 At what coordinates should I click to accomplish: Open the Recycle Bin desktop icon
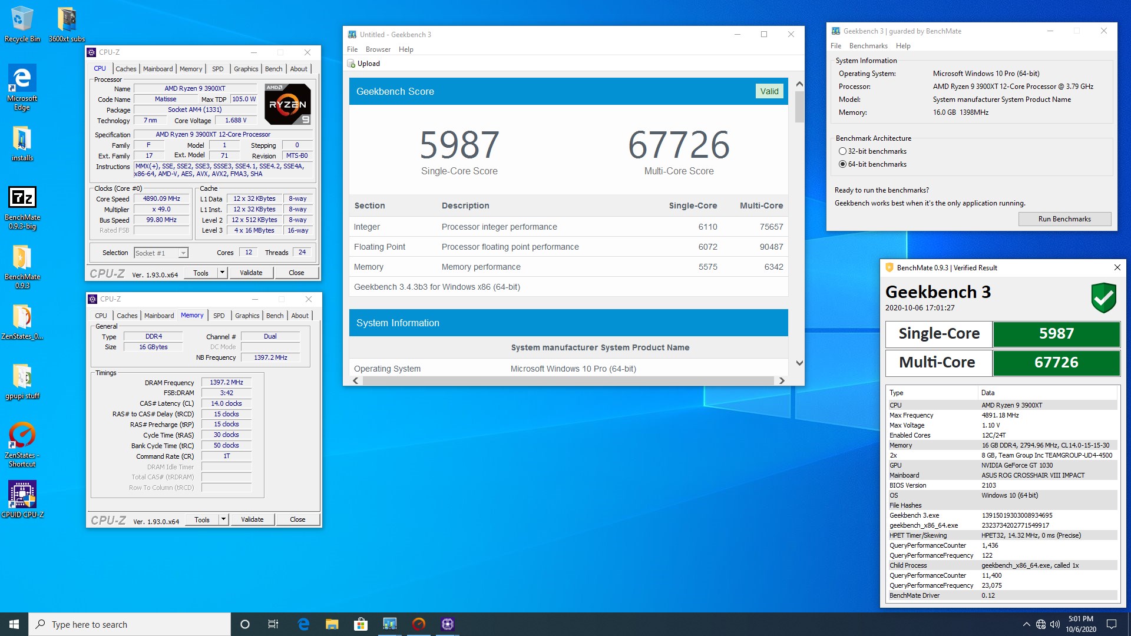pos(22,24)
